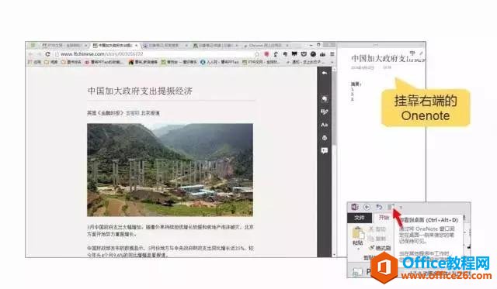
Task: Switch to the third browser tab
Action: [x=165, y=46]
